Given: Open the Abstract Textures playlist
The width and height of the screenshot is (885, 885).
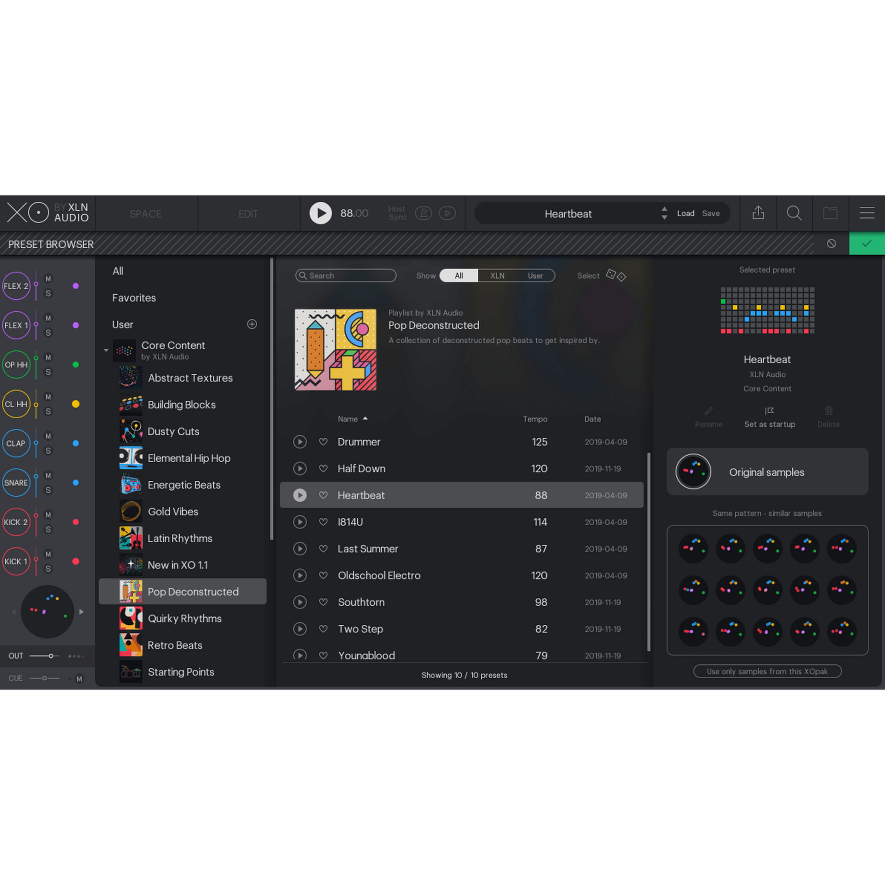Looking at the screenshot, I should pyautogui.click(x=182, y=378).
